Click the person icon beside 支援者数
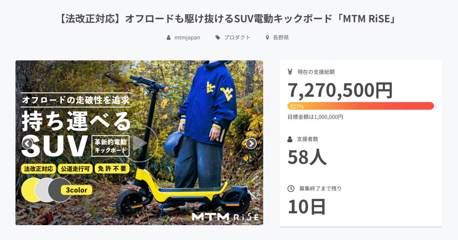Image resolution: width=458 pixels, height=240 pixels. click(x=290, y=139)
